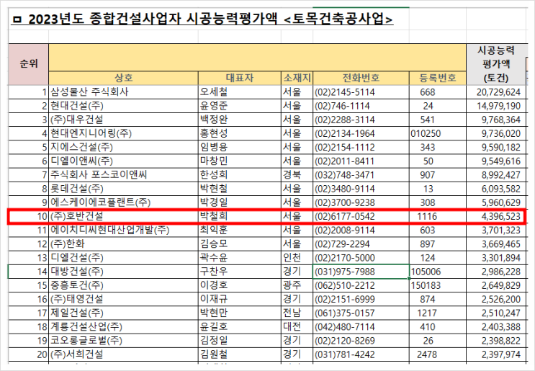Select registration number 1116

pos(437,216)
